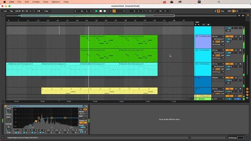Click the Previous Locator arrow

[x=196, y=25]
